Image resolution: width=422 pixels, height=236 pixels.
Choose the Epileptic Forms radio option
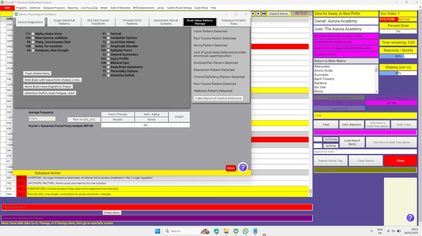pyautogui.click(x=109, y=50)
